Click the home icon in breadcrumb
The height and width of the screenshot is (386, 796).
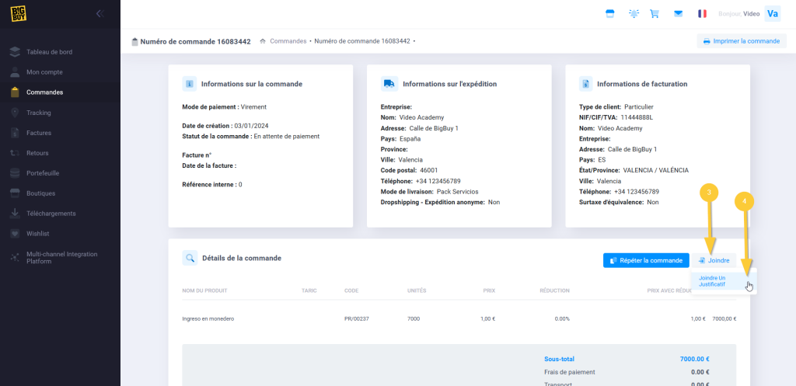264,41
